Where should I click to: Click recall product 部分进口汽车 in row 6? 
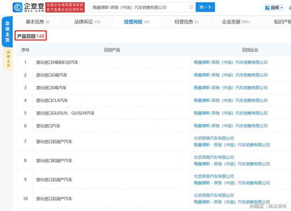[48, 126]
